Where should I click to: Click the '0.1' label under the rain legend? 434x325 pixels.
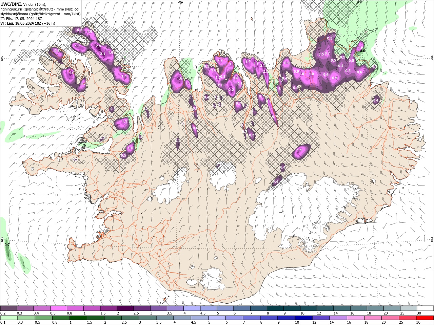tap(3, 323)
